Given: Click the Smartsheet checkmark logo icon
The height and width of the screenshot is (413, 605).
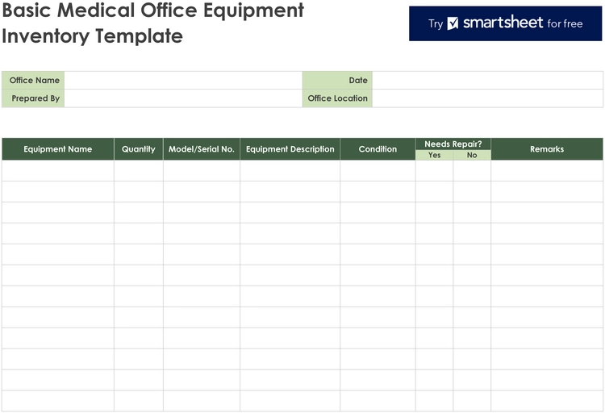Looking at the screenshot, I should click(453, 23).
